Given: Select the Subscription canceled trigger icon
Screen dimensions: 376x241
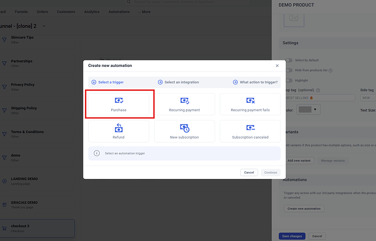Looking at the screenshot, I should [x=250, y=128].
